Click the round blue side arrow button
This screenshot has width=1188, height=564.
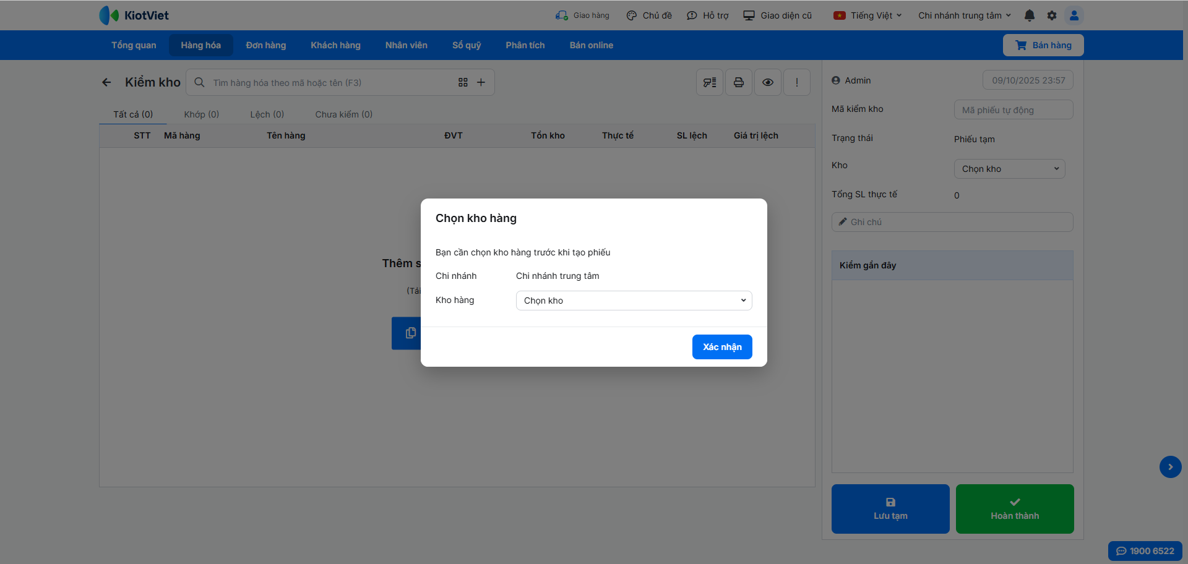1171,467
